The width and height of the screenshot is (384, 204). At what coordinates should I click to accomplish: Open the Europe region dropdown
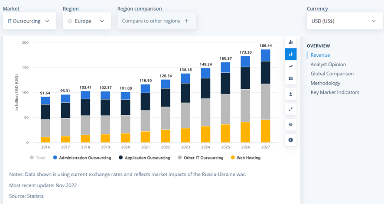[x=87, y=21]
